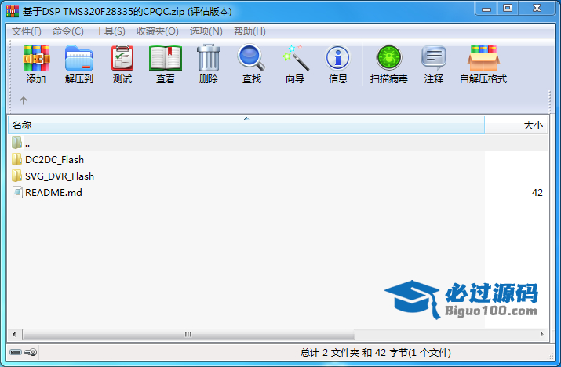Go up one level with the arrow

tap(24, 100)
